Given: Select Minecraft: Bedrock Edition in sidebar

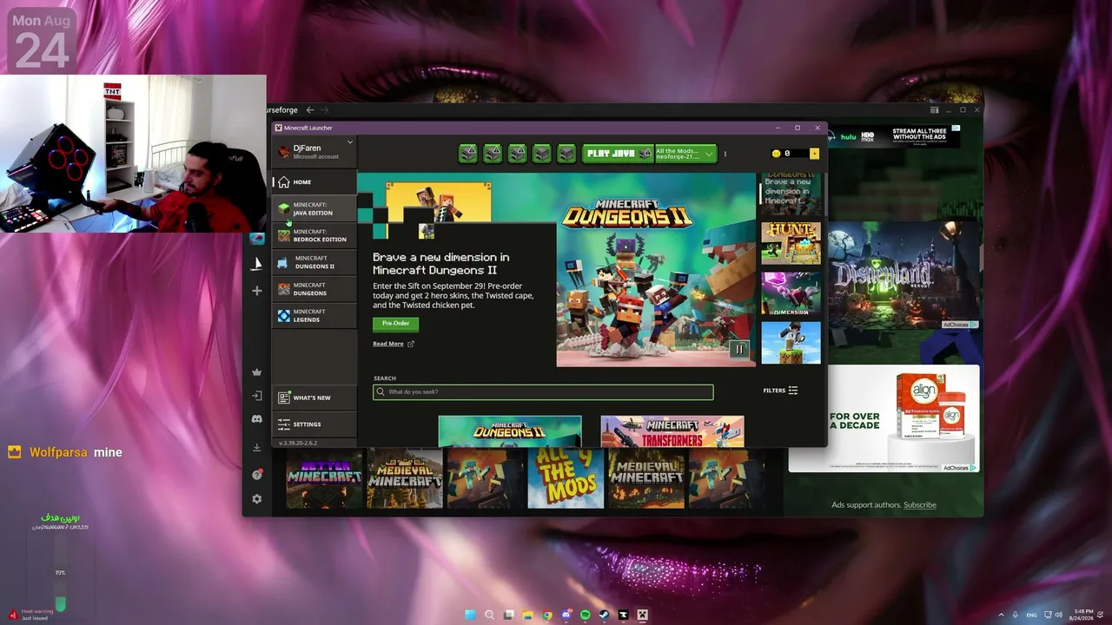Looking at the screenshot, I should [314, 235].
